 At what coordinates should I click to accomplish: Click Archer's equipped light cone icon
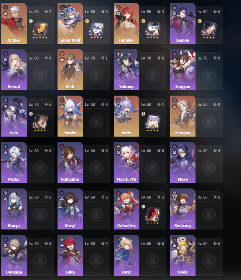(x=40, y=29)
